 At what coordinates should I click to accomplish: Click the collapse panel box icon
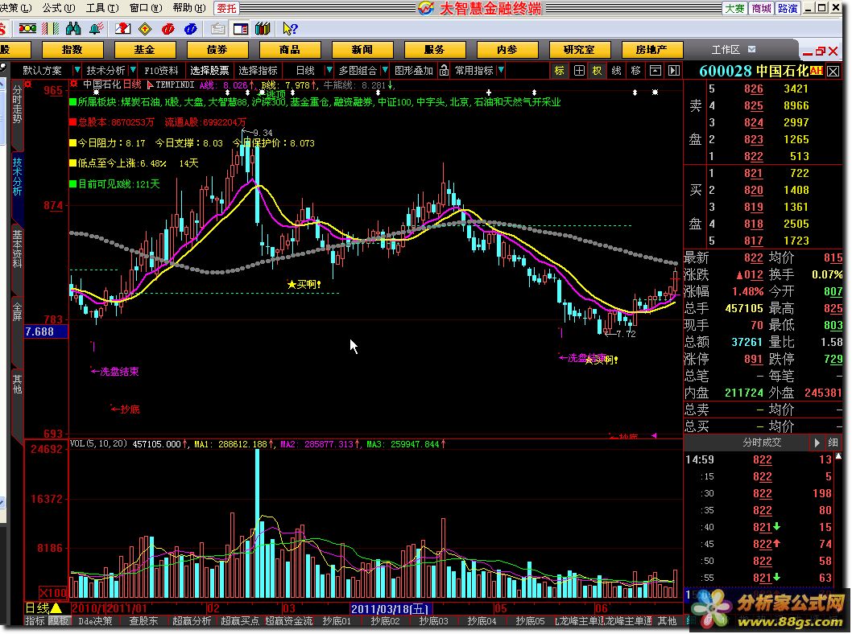click(x=656, y=71)
